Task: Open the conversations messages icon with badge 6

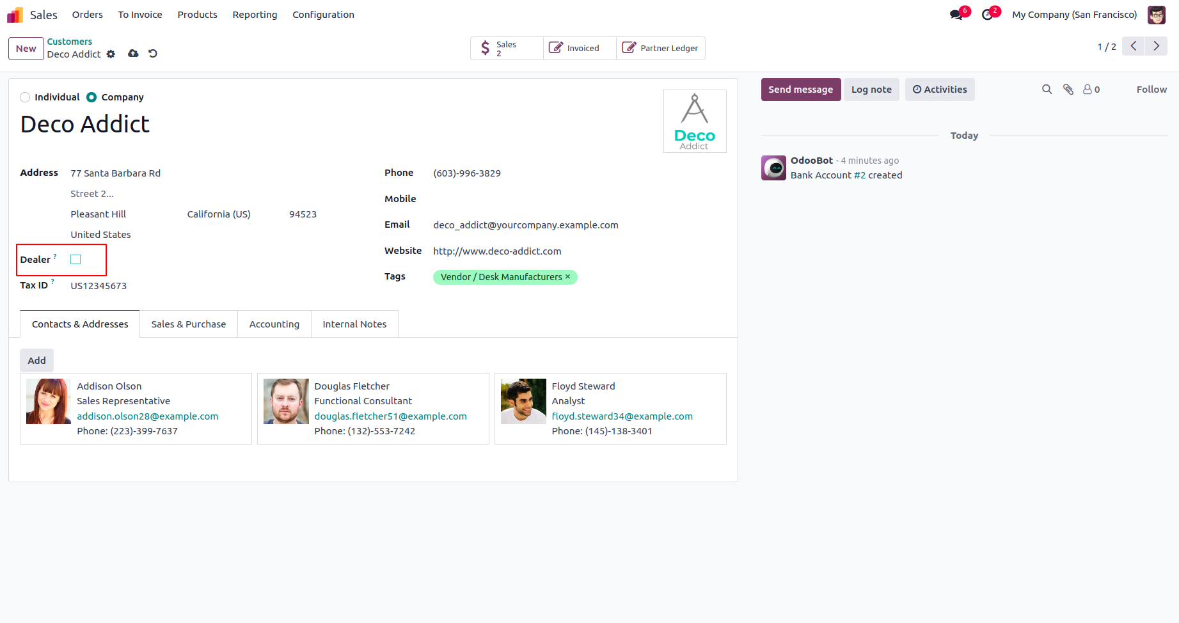Action: pos(958,15)
